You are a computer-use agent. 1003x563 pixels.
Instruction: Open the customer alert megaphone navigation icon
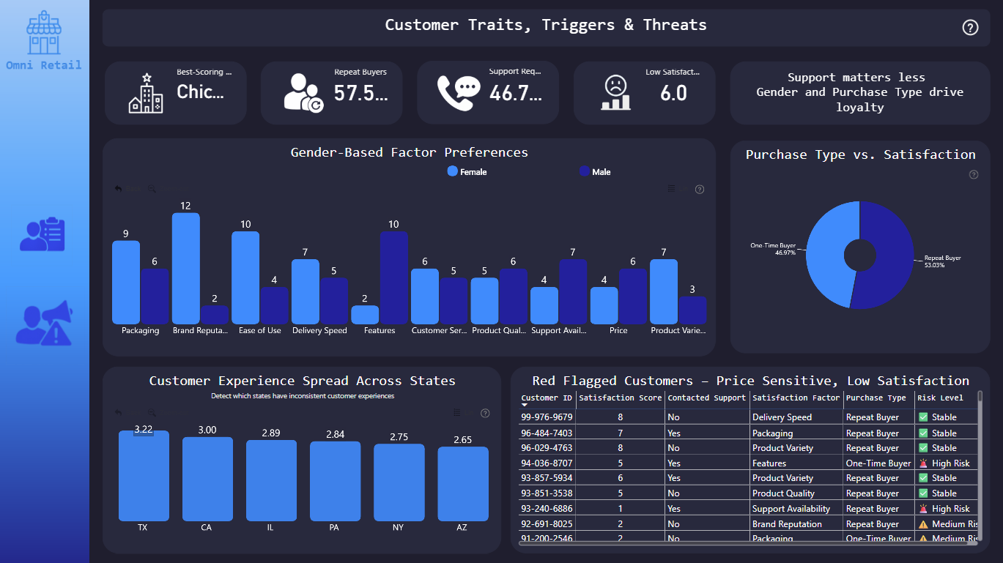click(x=44, y=323)
